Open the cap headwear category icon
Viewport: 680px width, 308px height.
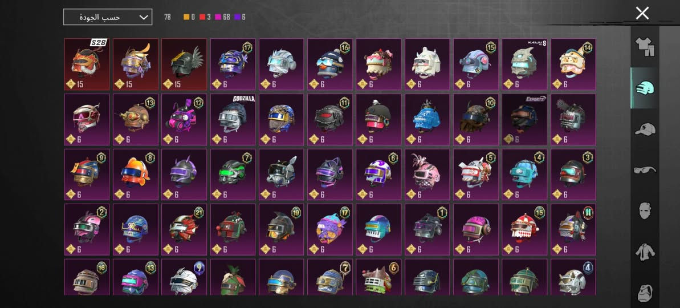click(645, 129)
